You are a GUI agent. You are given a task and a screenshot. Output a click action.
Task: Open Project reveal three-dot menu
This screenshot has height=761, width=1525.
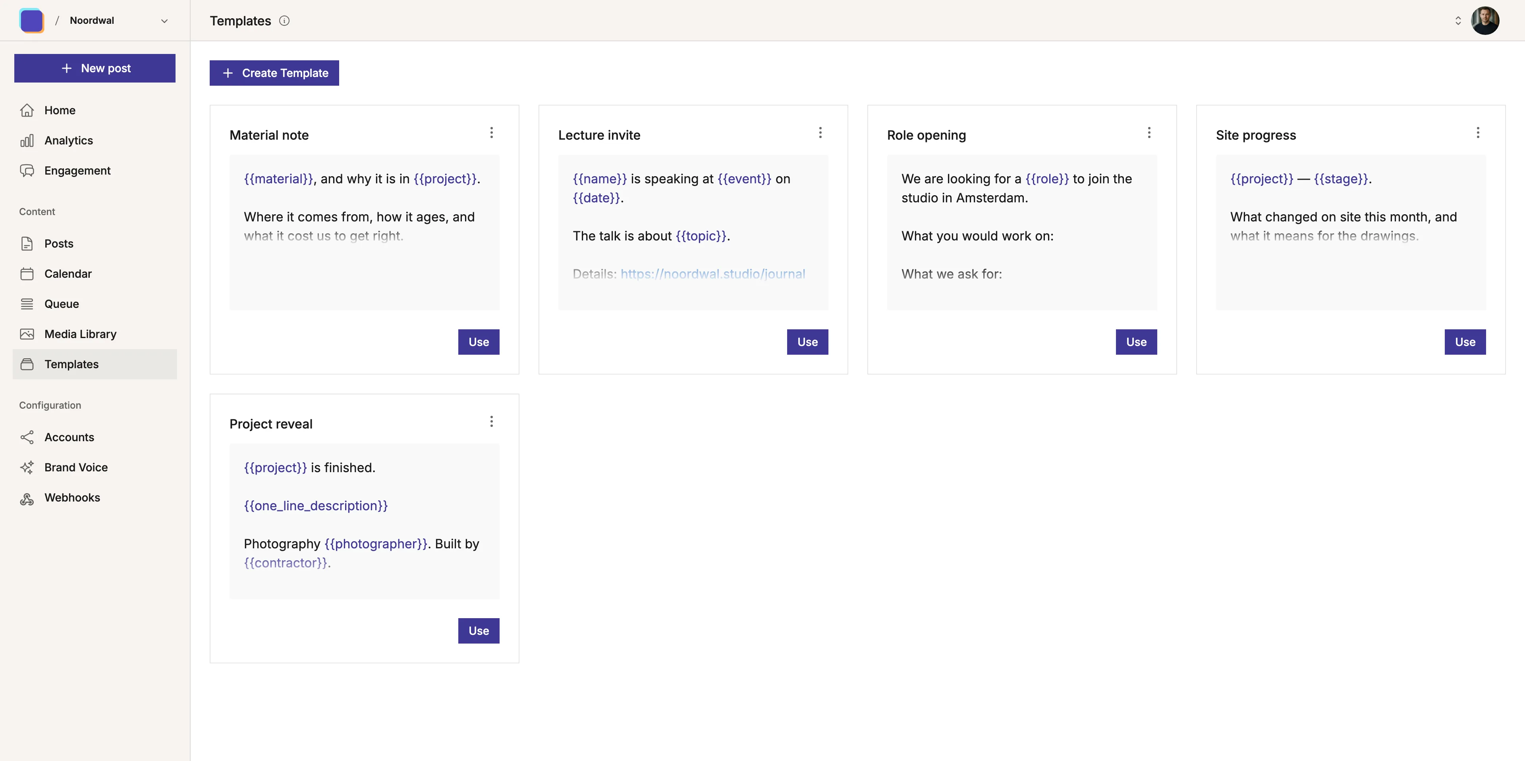pos(491,422)
